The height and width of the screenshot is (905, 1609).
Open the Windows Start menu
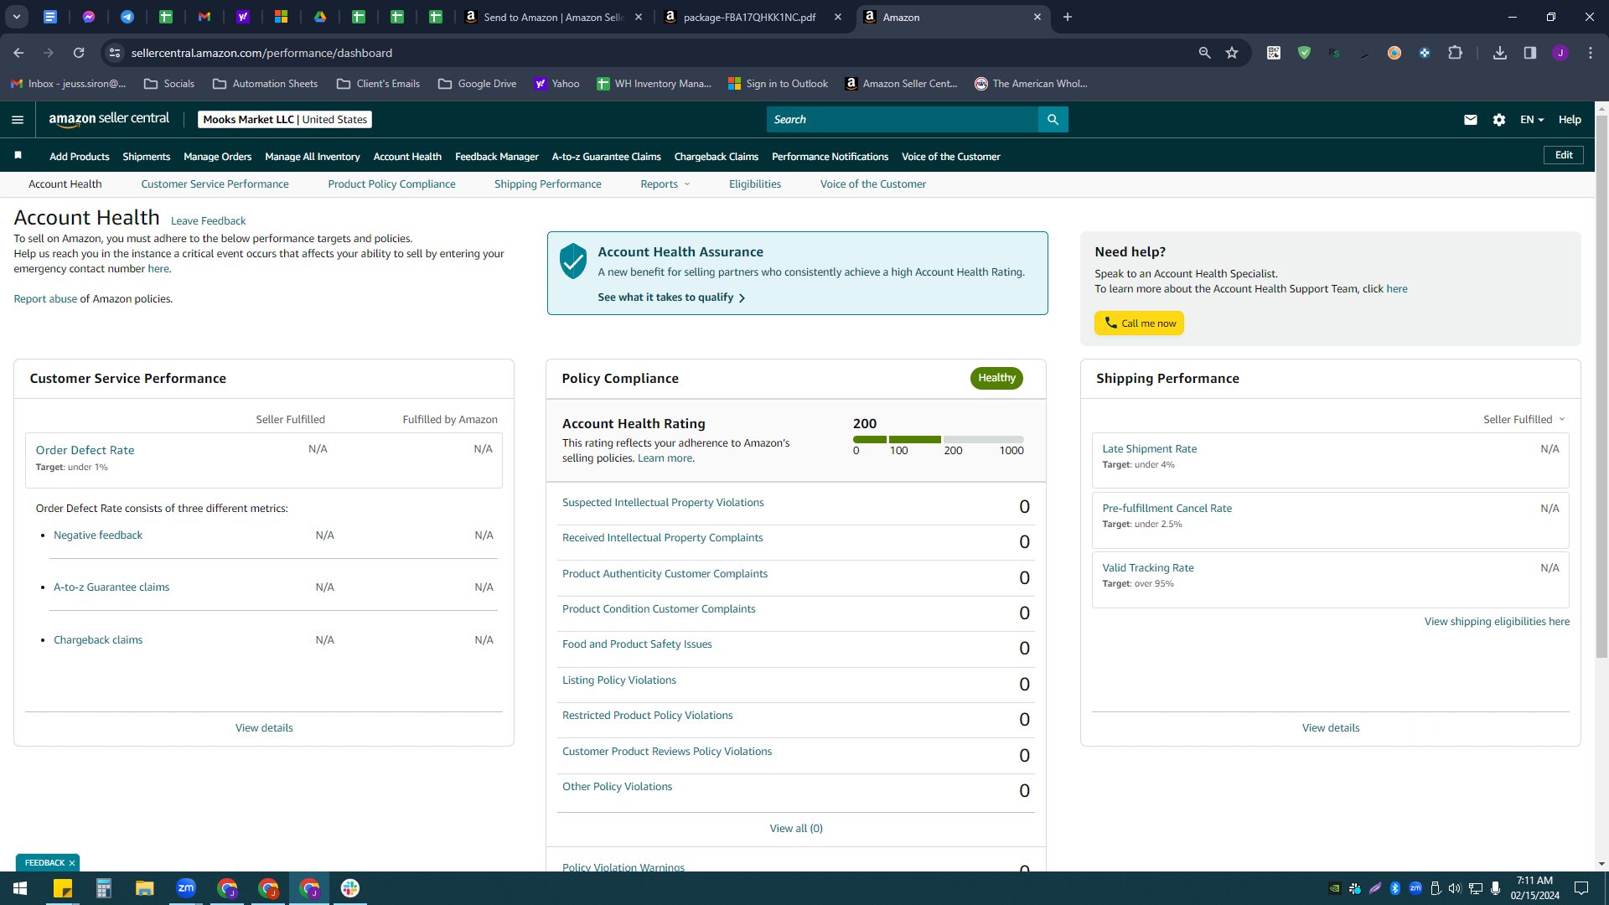point(20,888)
